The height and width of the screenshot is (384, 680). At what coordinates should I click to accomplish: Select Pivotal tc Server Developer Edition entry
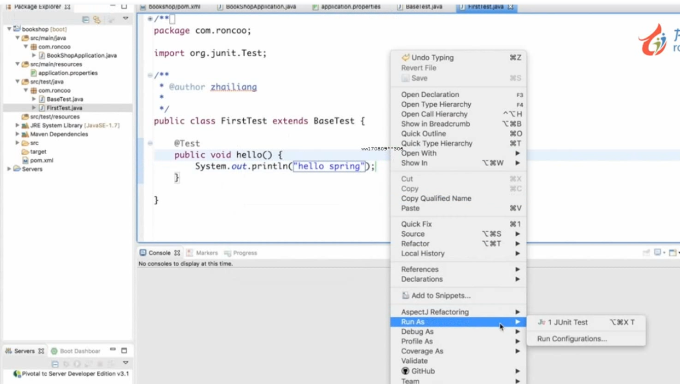(71, 374)
